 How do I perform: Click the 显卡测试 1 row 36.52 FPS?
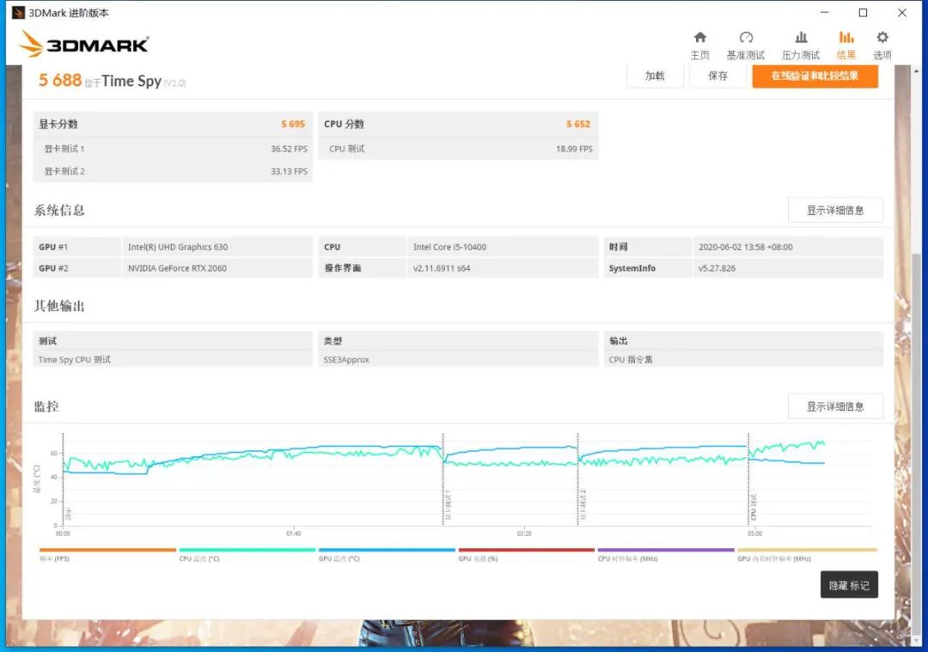tap(173, 149)
